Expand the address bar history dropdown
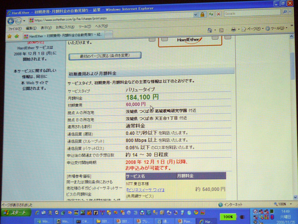This screenshot has width=298, height=224. [195, 15]
